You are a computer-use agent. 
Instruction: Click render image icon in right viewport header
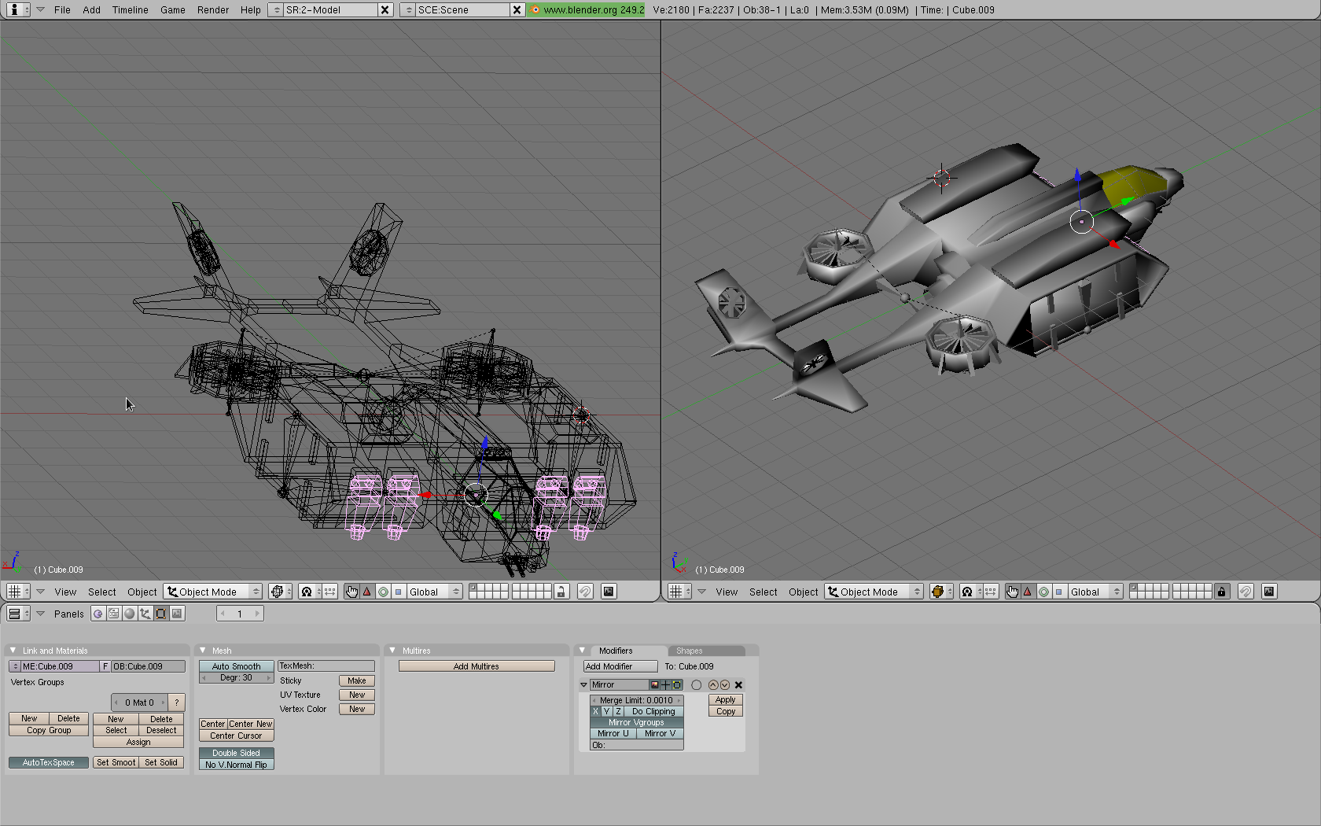pos(1268,592)
